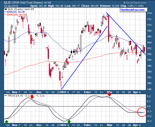This screenshot has height=127, width=155.
Task: Click the '(SPDR Gold Trust Shares)' name
Action: tap(27, 3)
